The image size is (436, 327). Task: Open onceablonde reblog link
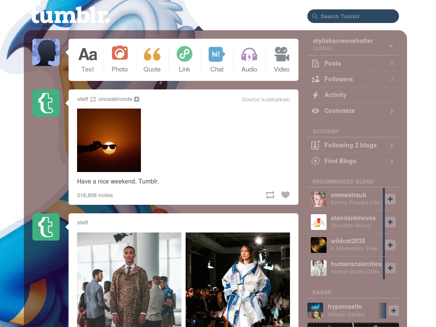pos(115,99)
